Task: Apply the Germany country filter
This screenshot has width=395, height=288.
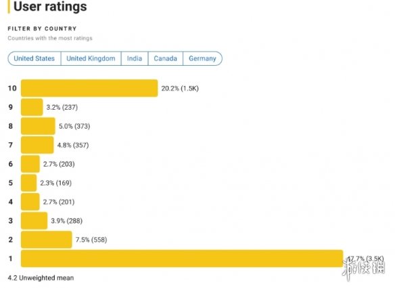Action: 202,58
